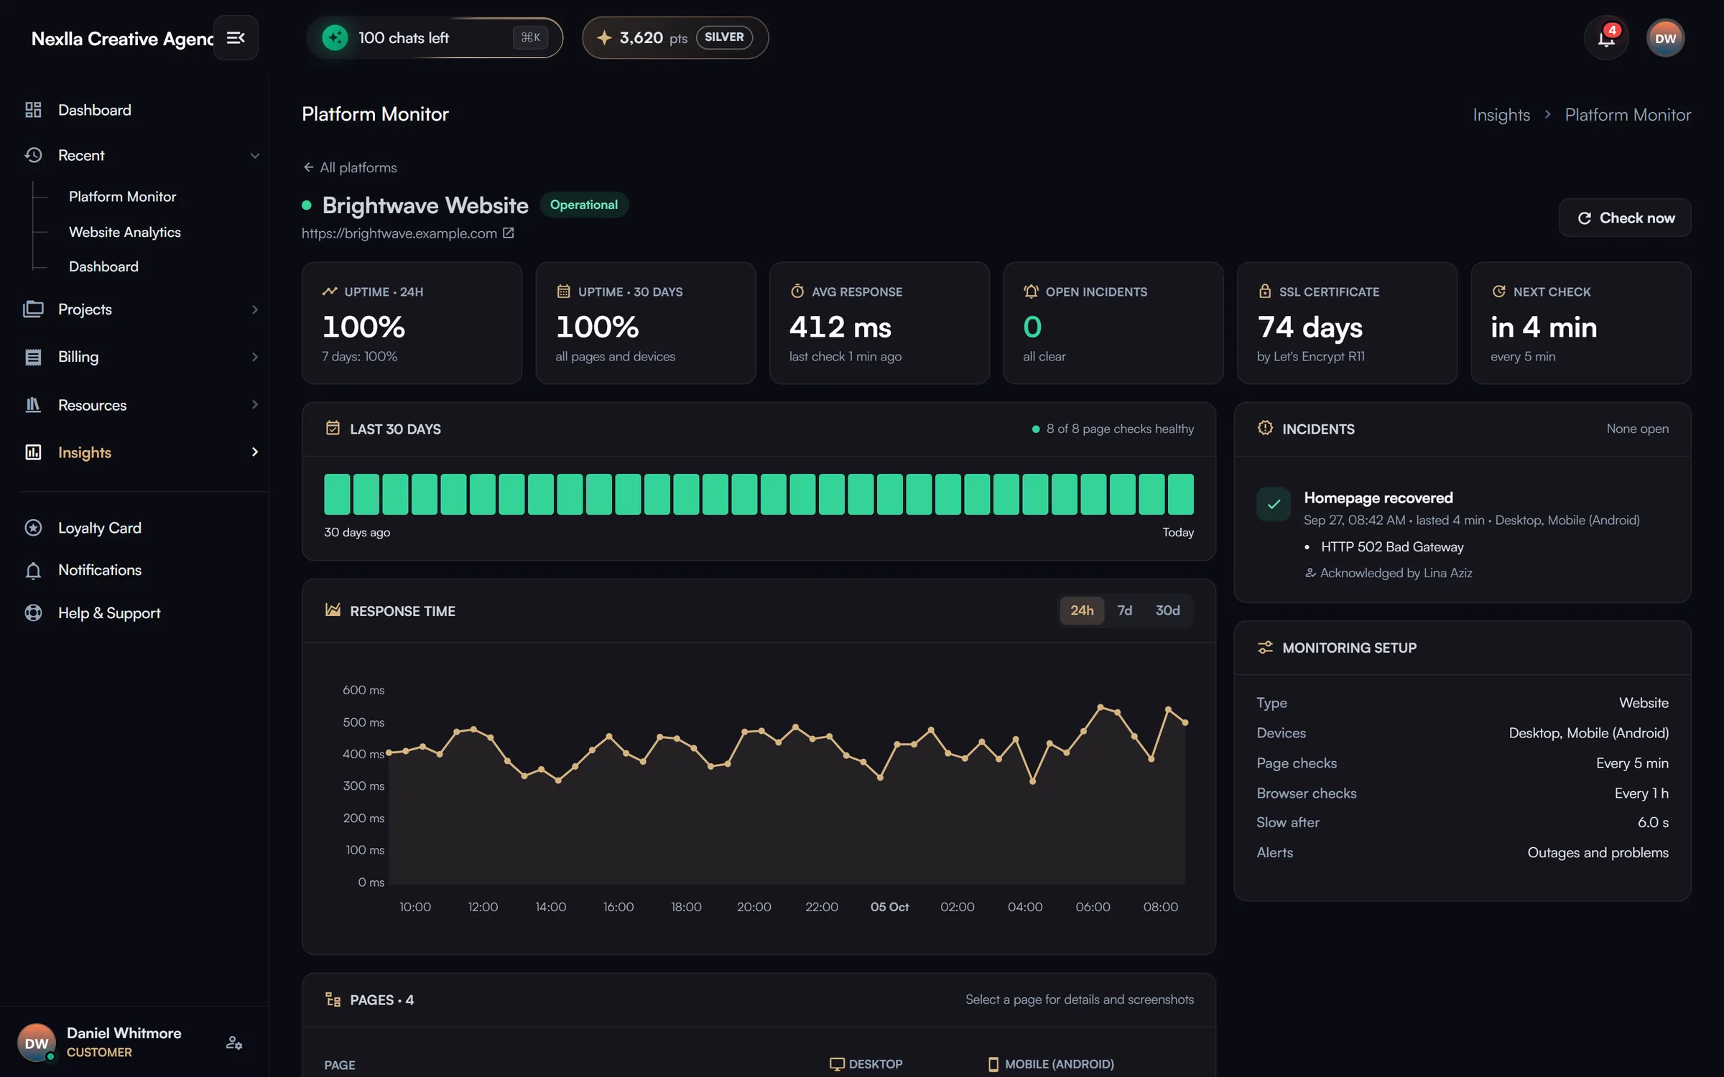Image resolution: width=1724 pixels, height=1077 pixels.
Task: Click the last uptime bar labeled Today
Action: (x=1180, y=494)
